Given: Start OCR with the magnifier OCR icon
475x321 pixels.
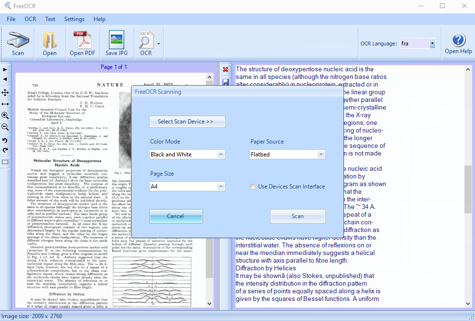Looking at the screenshot, I should click(146, 44).
